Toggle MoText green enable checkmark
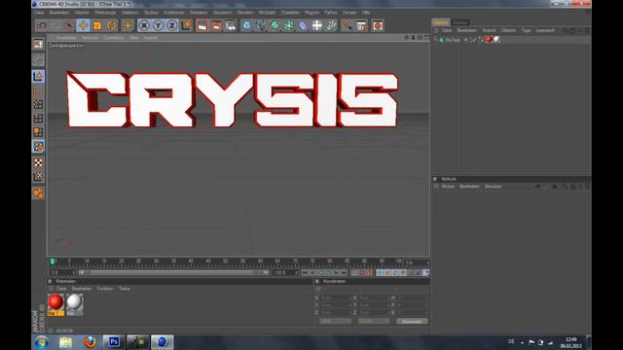Image resolution: width=623 pixels, height=350 pixels. 474,40
